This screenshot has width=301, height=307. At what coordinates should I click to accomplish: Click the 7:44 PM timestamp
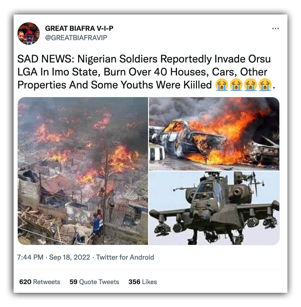click(30, 257)
